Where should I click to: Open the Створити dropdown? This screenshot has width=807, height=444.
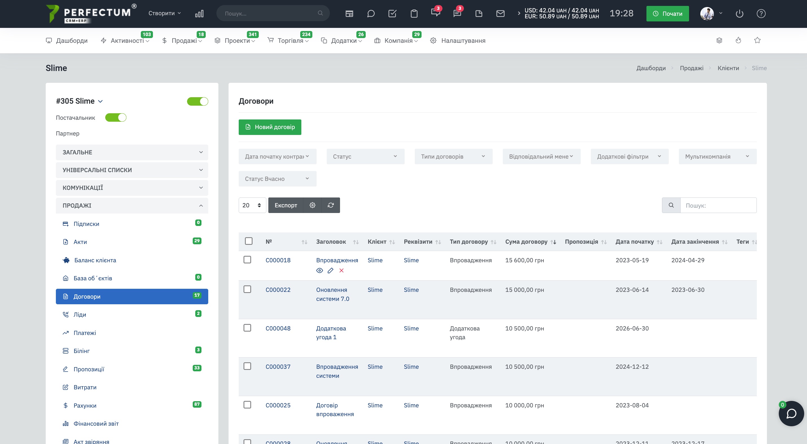pyautogui.click(x=165, y=13)
